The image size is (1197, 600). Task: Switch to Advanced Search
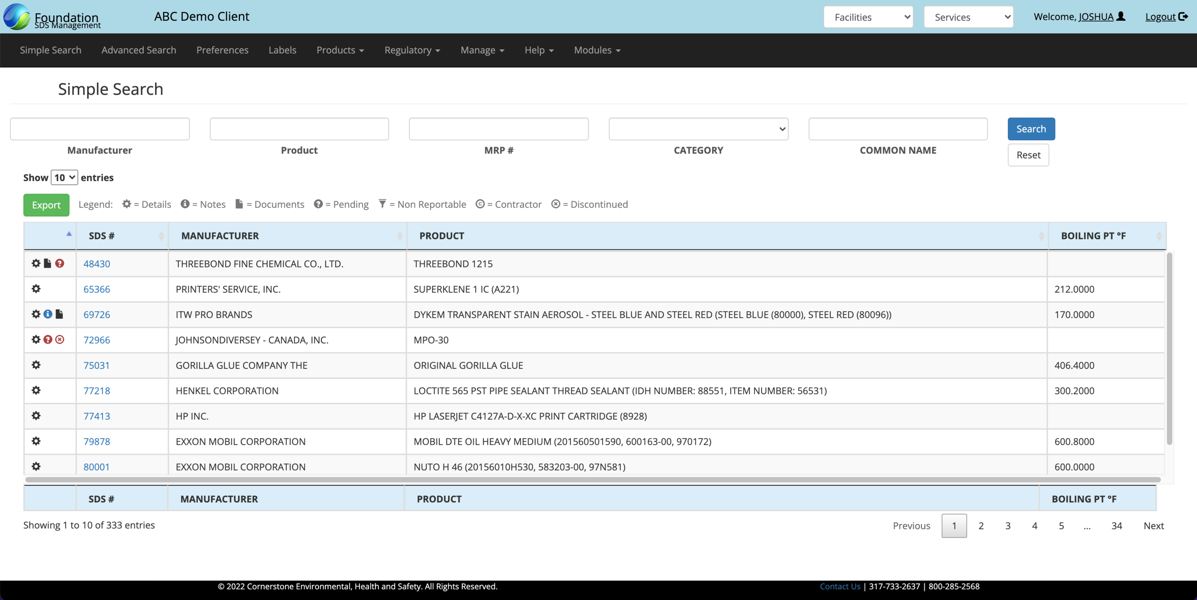(x=138, y=50)
